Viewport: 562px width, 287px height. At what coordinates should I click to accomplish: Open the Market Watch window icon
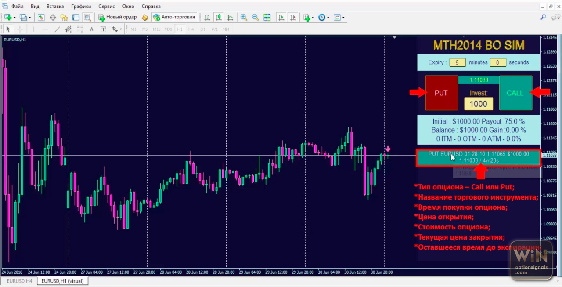[x=41, y=17]
